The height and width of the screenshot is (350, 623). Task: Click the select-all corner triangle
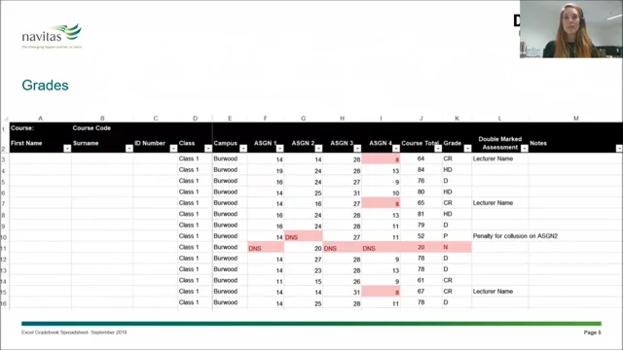[6, 119]
